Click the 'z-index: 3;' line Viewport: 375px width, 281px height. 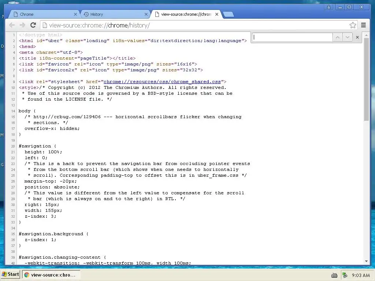[40, 217]
